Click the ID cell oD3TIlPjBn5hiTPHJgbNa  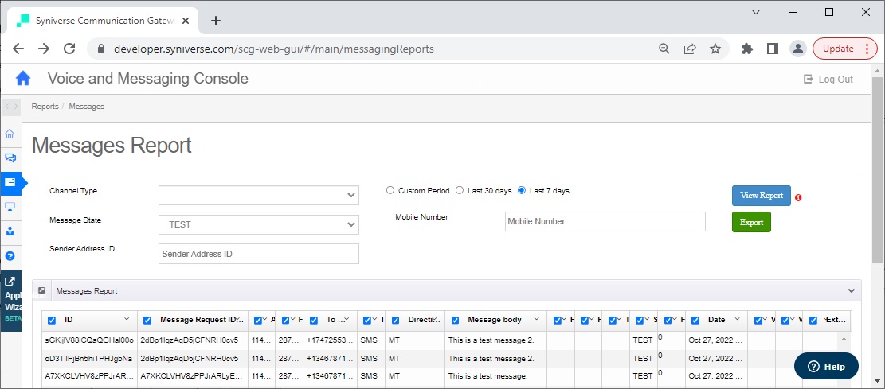tap(88, 359)
